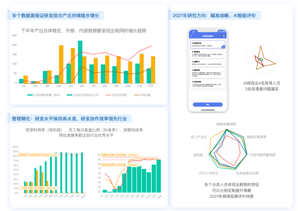This screenshot has height=211, width=298.
Task: Toggle the red 已完成任务数 legend entry
Action: click(116, 95)
